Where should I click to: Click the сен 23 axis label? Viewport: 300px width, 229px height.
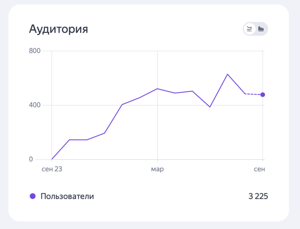(x=52, y=169)
